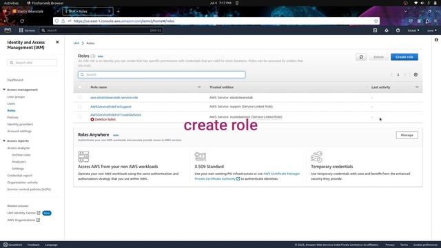Open the Global region dropdown
This screenshot has height=248, width=441.
pos(413,30)
